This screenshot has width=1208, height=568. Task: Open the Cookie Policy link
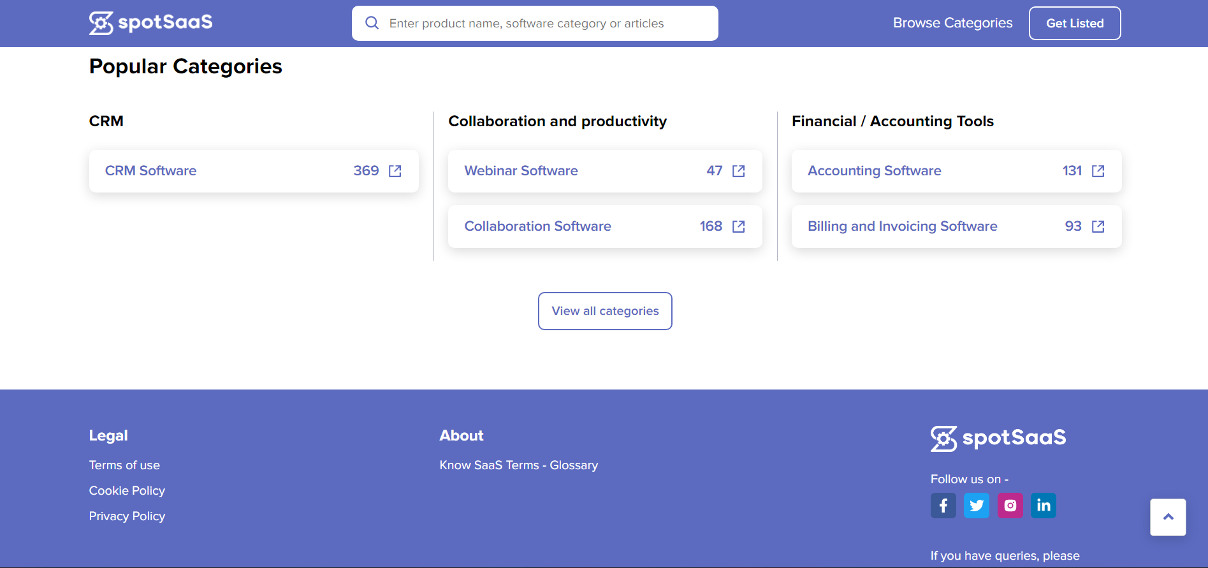point(127,491)
